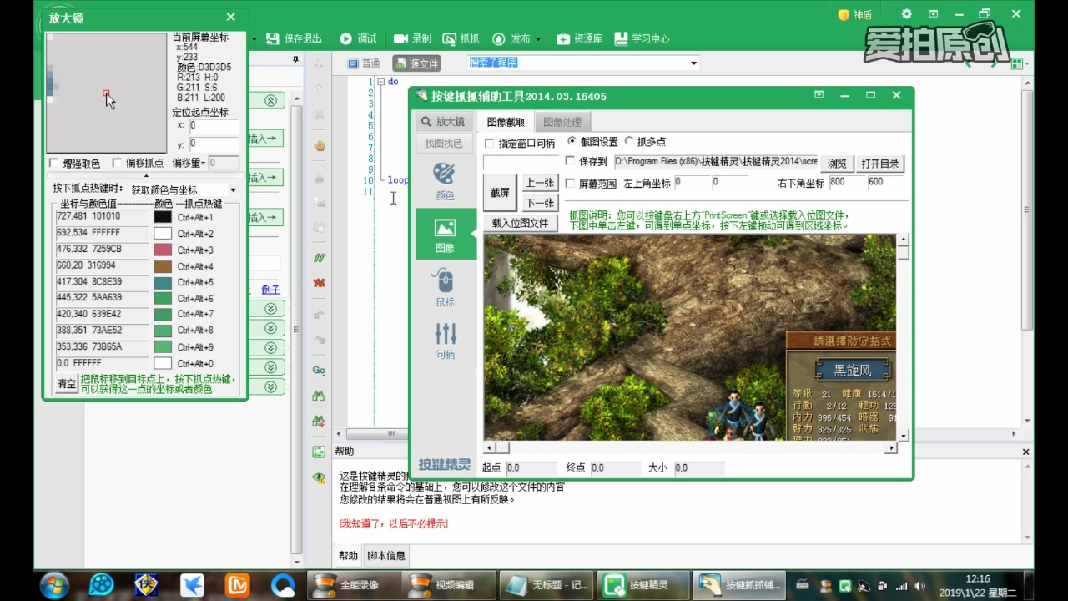Open the 抓抓 capture tool from toolbar
Image resolution: width=1068 pixels, height=601 pixels.
coord(461,38)
